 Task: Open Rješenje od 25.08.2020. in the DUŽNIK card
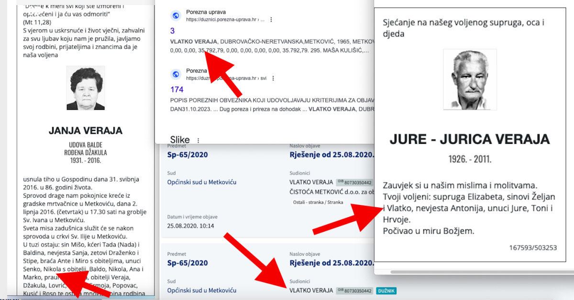pyautogui.click(x=331, y=263)
